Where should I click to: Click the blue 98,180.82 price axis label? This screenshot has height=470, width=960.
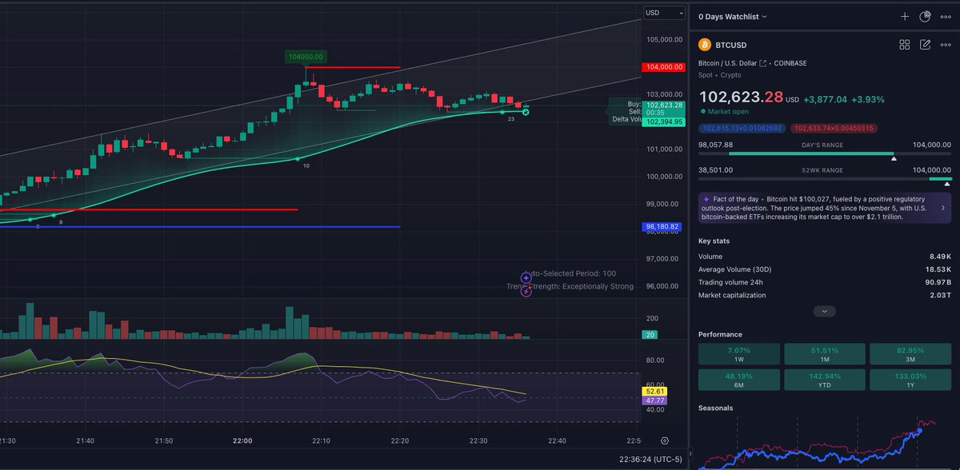[662, 227]
